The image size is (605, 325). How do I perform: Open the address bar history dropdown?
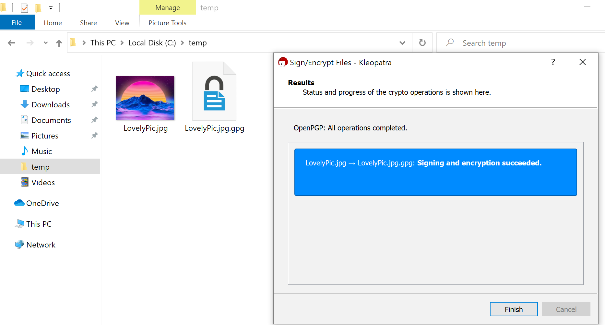coord(402,43)
